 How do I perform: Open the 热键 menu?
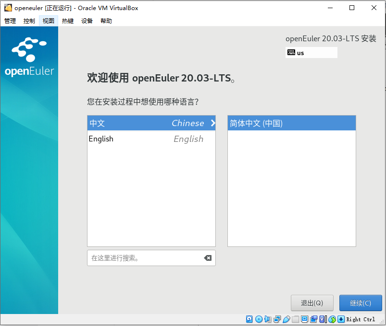point(68,21)
